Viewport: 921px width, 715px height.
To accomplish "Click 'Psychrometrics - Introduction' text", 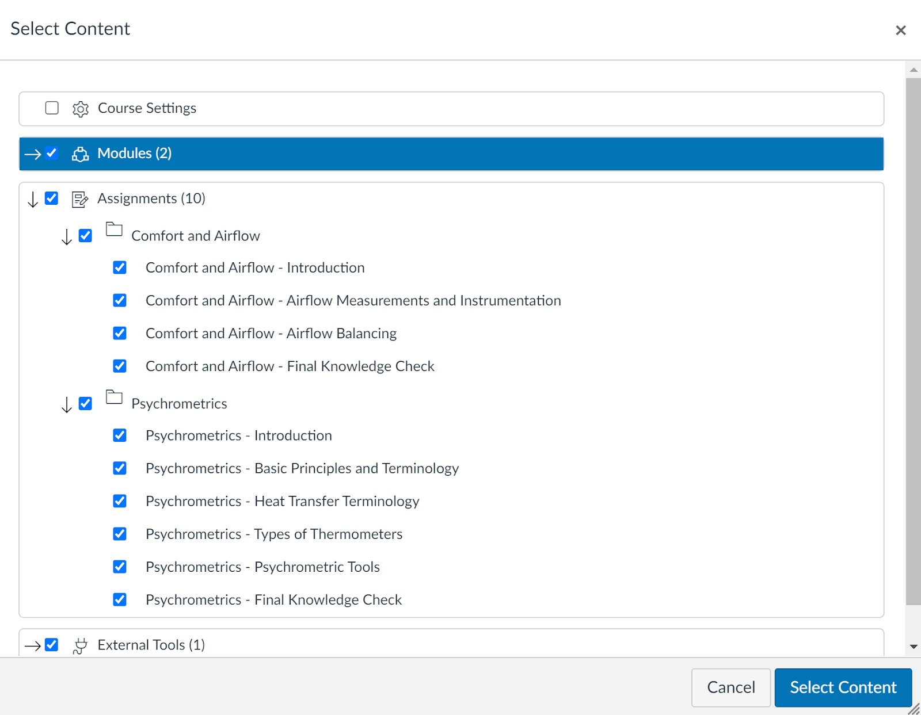I will point(239,435).
